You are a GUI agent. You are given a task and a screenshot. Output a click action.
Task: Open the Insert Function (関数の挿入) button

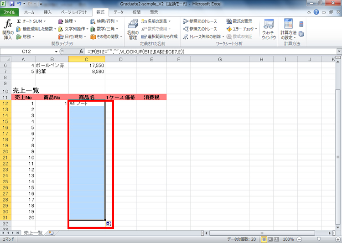pyautogui.click(x=8, y=30)
